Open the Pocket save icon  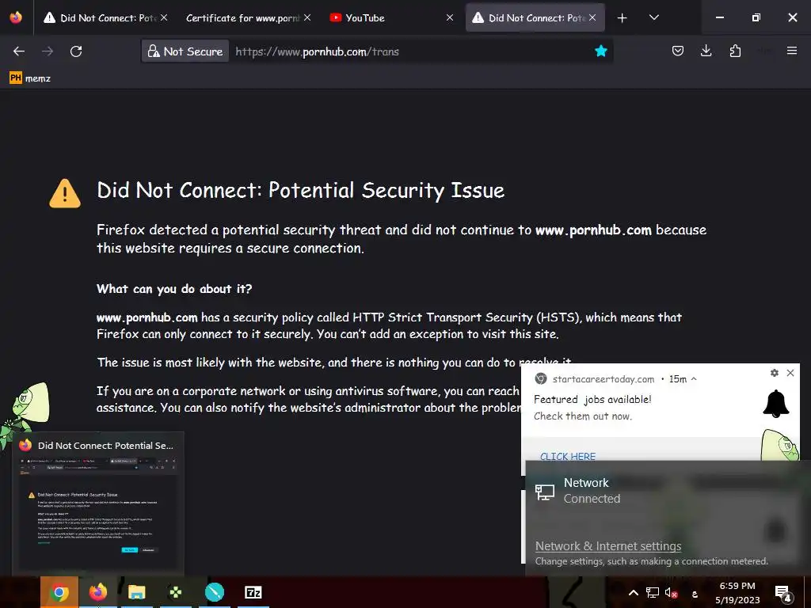coord(678,51)
